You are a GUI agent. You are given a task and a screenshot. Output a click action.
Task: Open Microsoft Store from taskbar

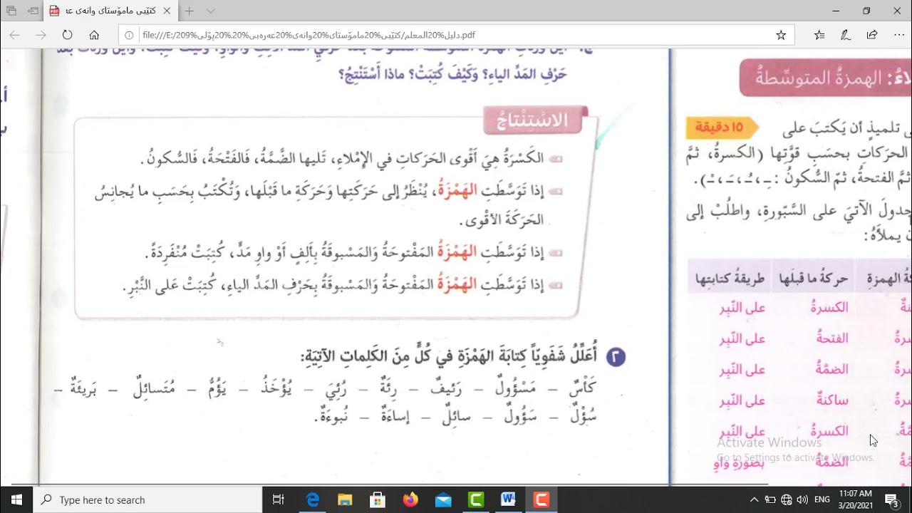pos(378,499)
